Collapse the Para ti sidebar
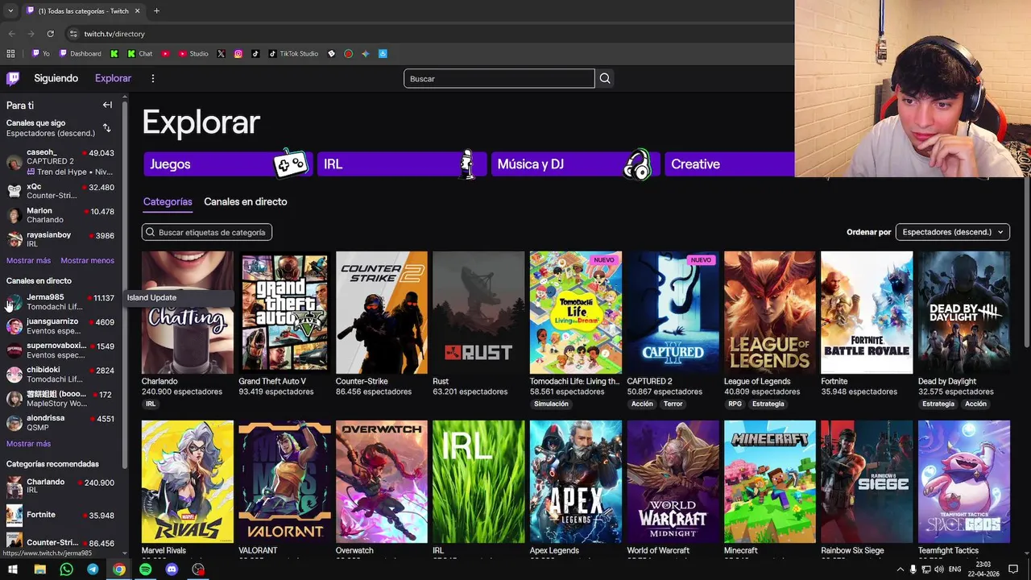This screenshot has width=1031, height=580. tap(107, 105)
